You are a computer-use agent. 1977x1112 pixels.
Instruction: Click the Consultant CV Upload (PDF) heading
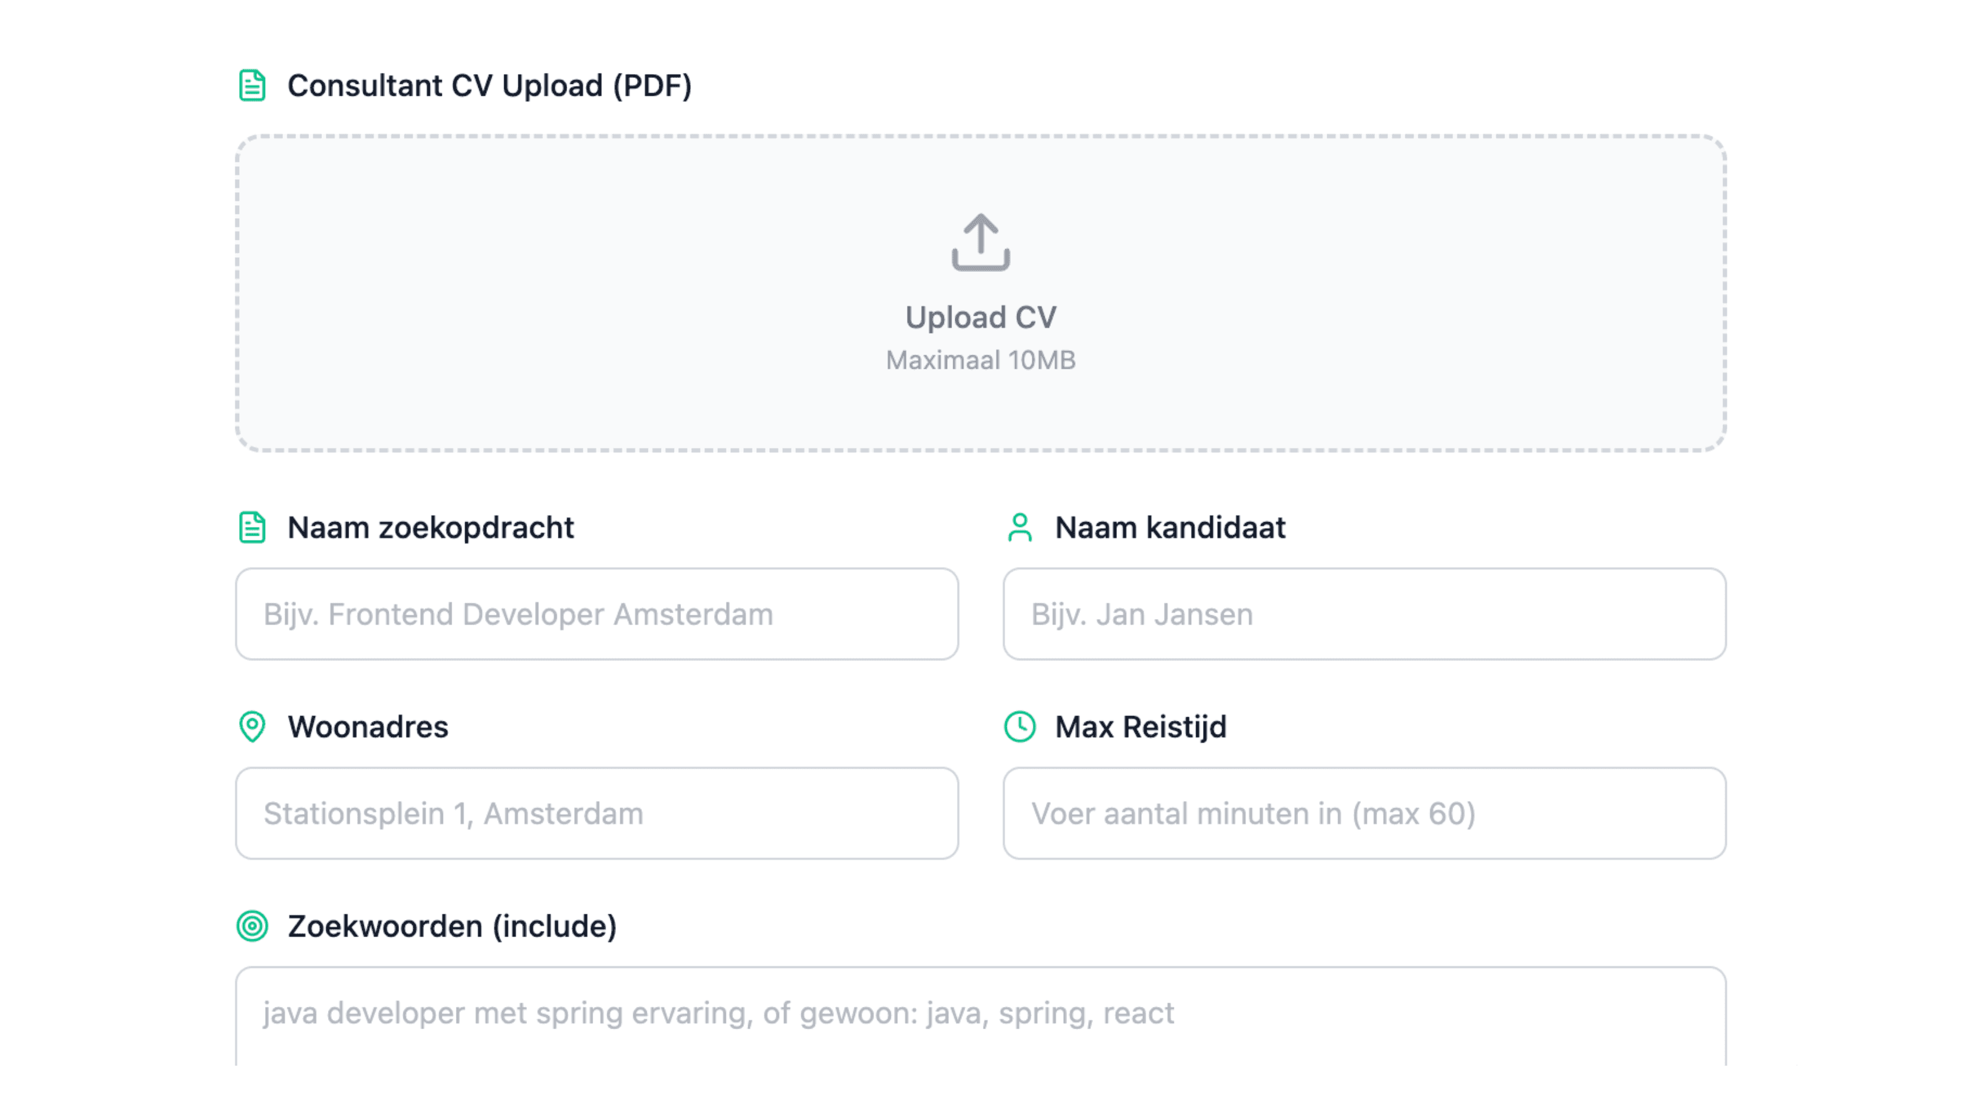click(x=490, y=85)
